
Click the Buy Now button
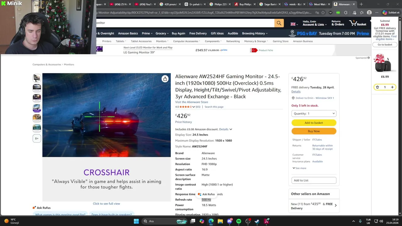pyautogui.click(x=314, y=131)
